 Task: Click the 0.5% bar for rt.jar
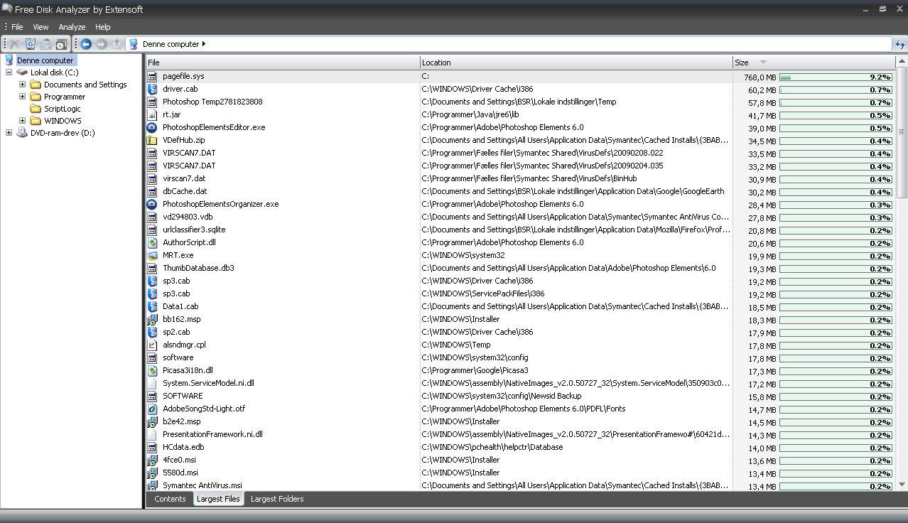click(x=836, y=115)
